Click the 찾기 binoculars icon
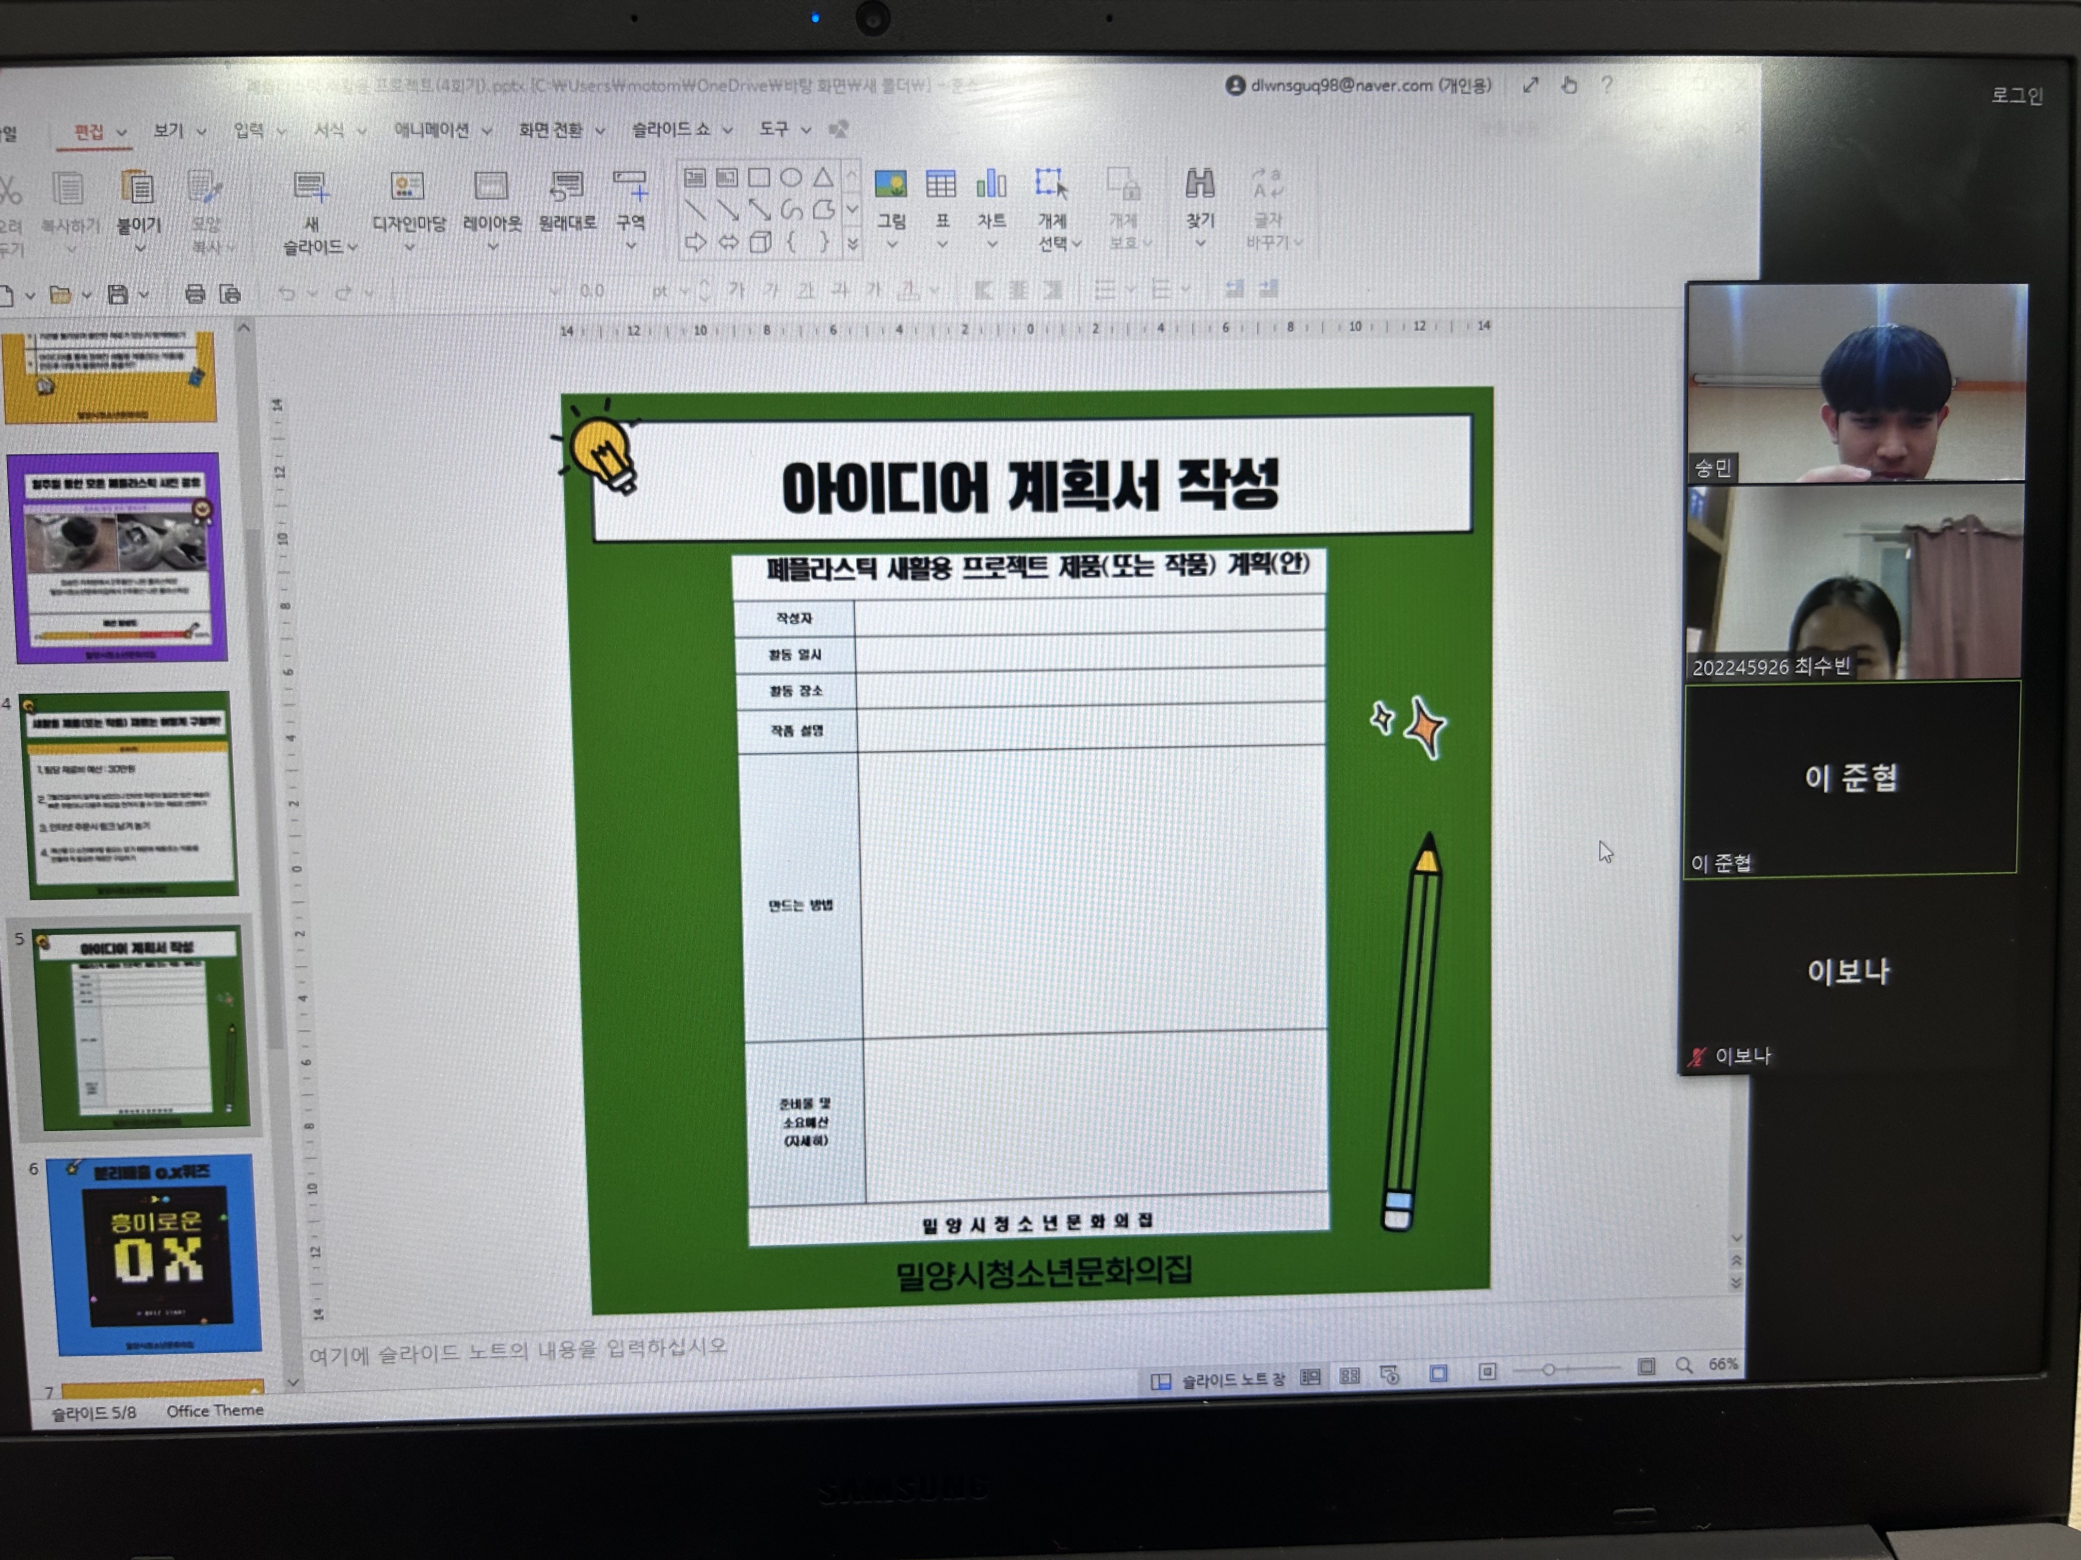Image resolution: width=2081 pixels, height=1560 pixels. point(1199,183)
